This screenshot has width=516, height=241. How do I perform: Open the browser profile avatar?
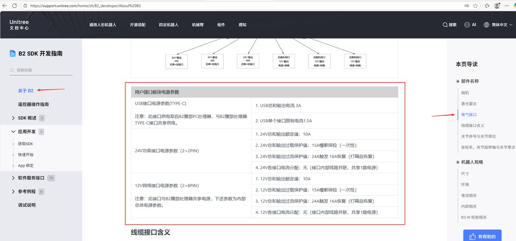point(497,6)
